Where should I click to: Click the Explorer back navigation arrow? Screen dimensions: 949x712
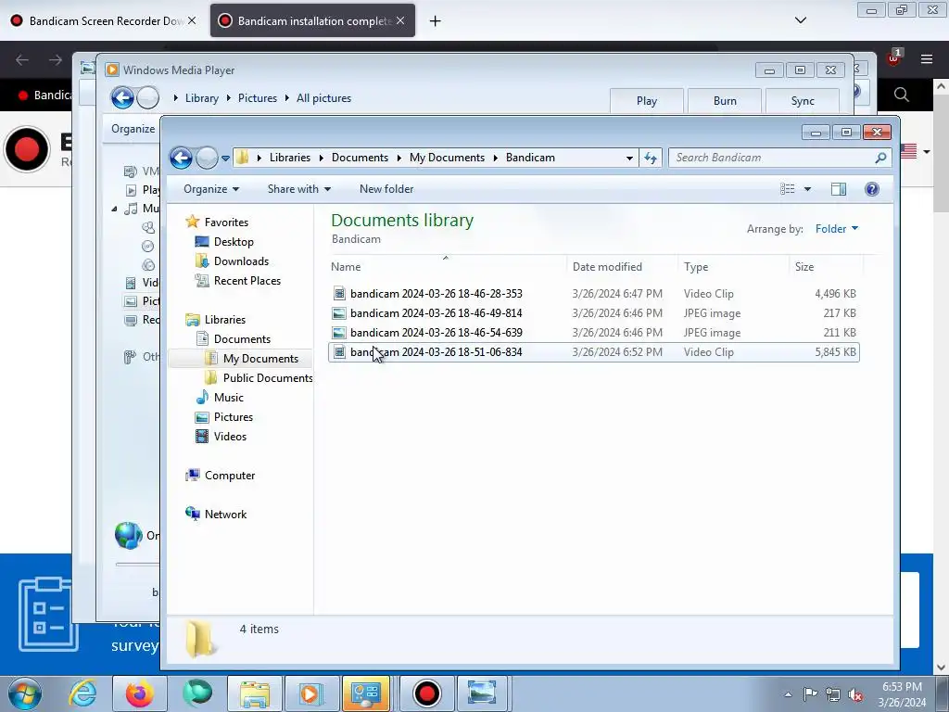[181, 158]
